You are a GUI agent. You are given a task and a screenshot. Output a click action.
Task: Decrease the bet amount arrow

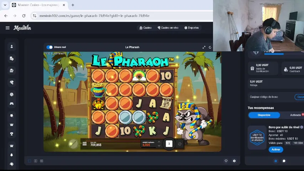click(x=159, y=146)
